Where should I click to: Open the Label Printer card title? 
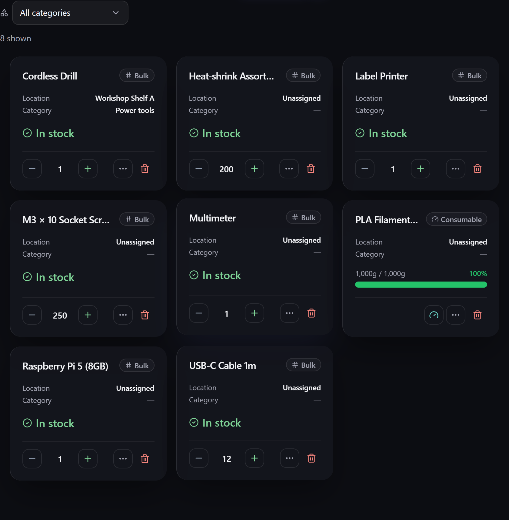pyautogui.click(x=381, y=76)
